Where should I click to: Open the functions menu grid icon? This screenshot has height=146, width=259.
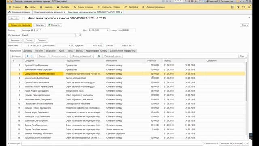(x=233, y=7)
